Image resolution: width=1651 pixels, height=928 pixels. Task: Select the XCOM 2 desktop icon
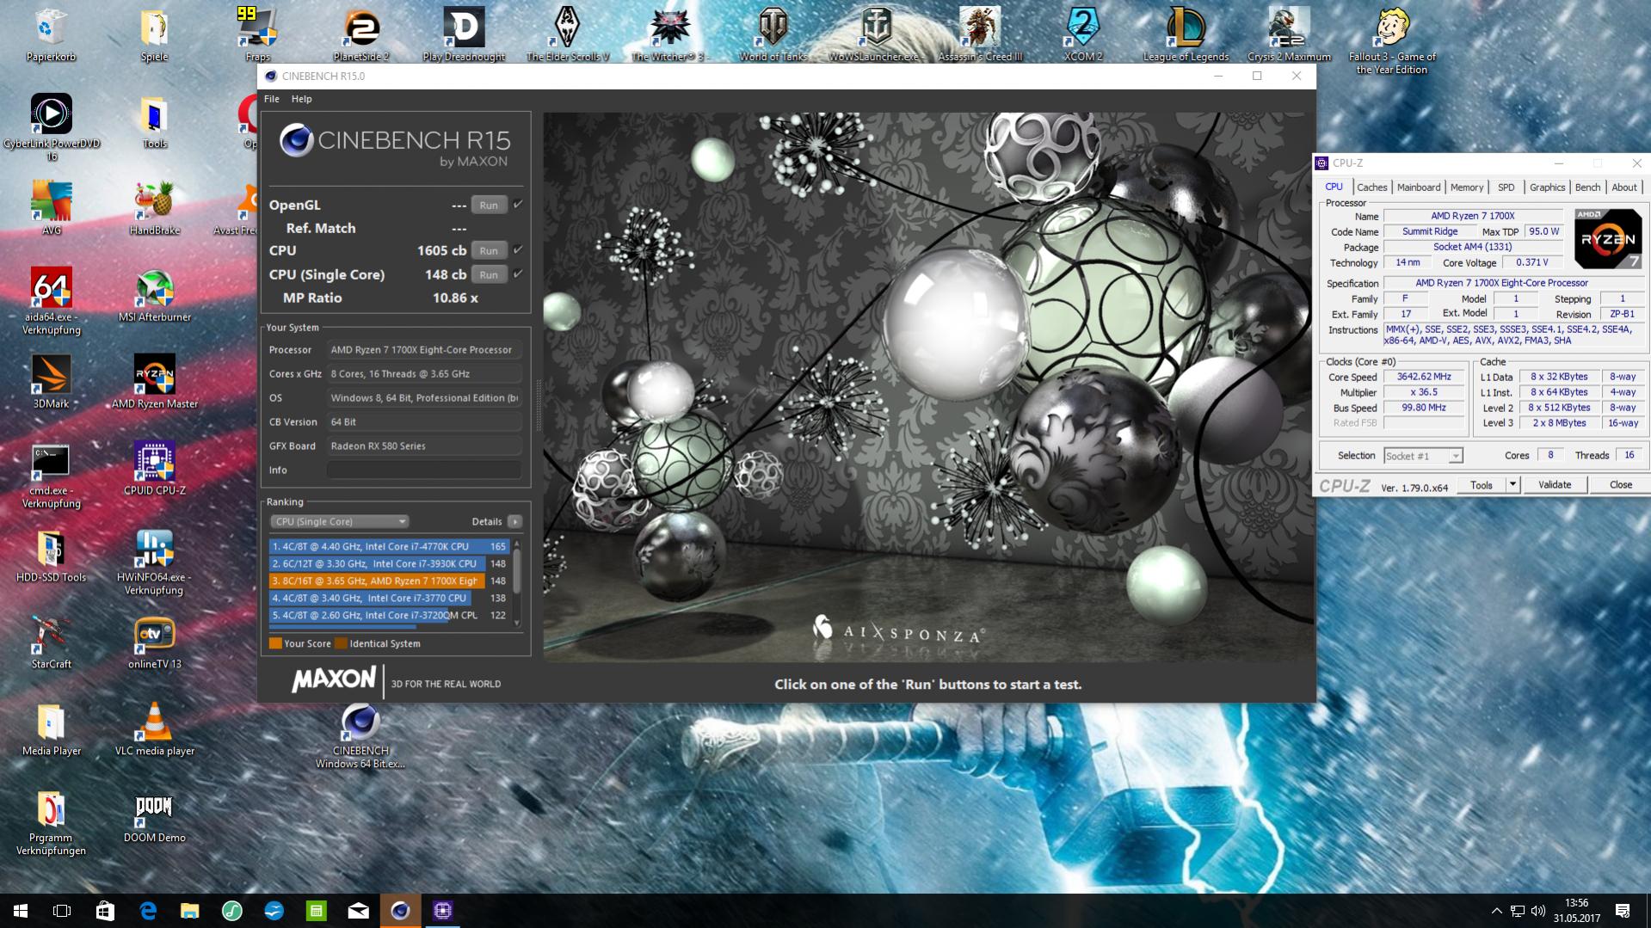[1083, 34]
